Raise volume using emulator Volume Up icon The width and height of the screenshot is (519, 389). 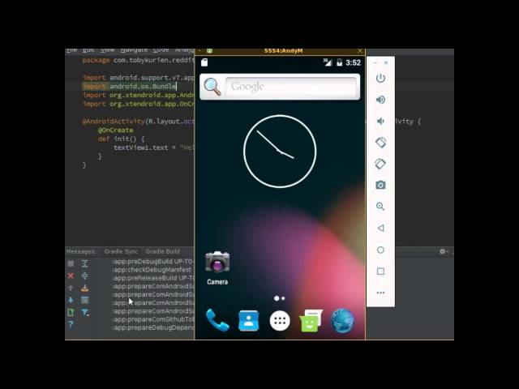tap(380, 100)
